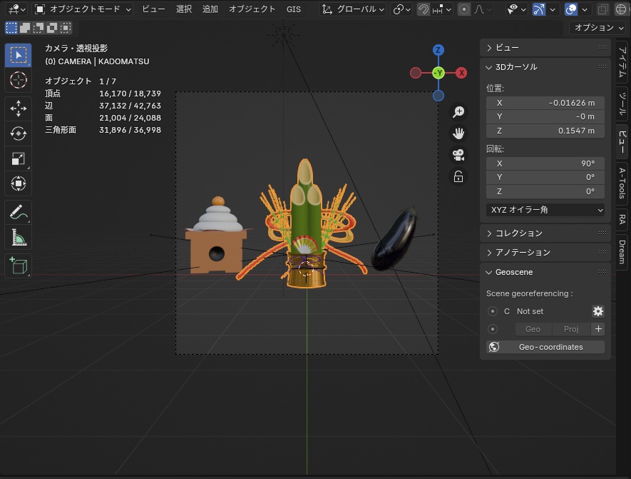This screenshot has width=631, height=479.
Task: Open the ビュー menu
Action: 153,9
